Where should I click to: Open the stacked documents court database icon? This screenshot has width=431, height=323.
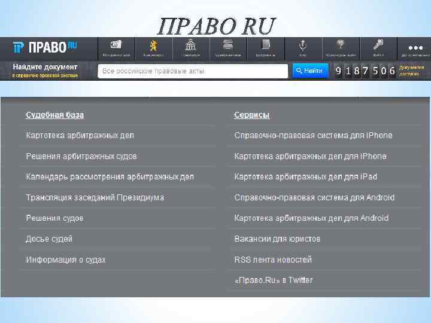pos(228,45)
